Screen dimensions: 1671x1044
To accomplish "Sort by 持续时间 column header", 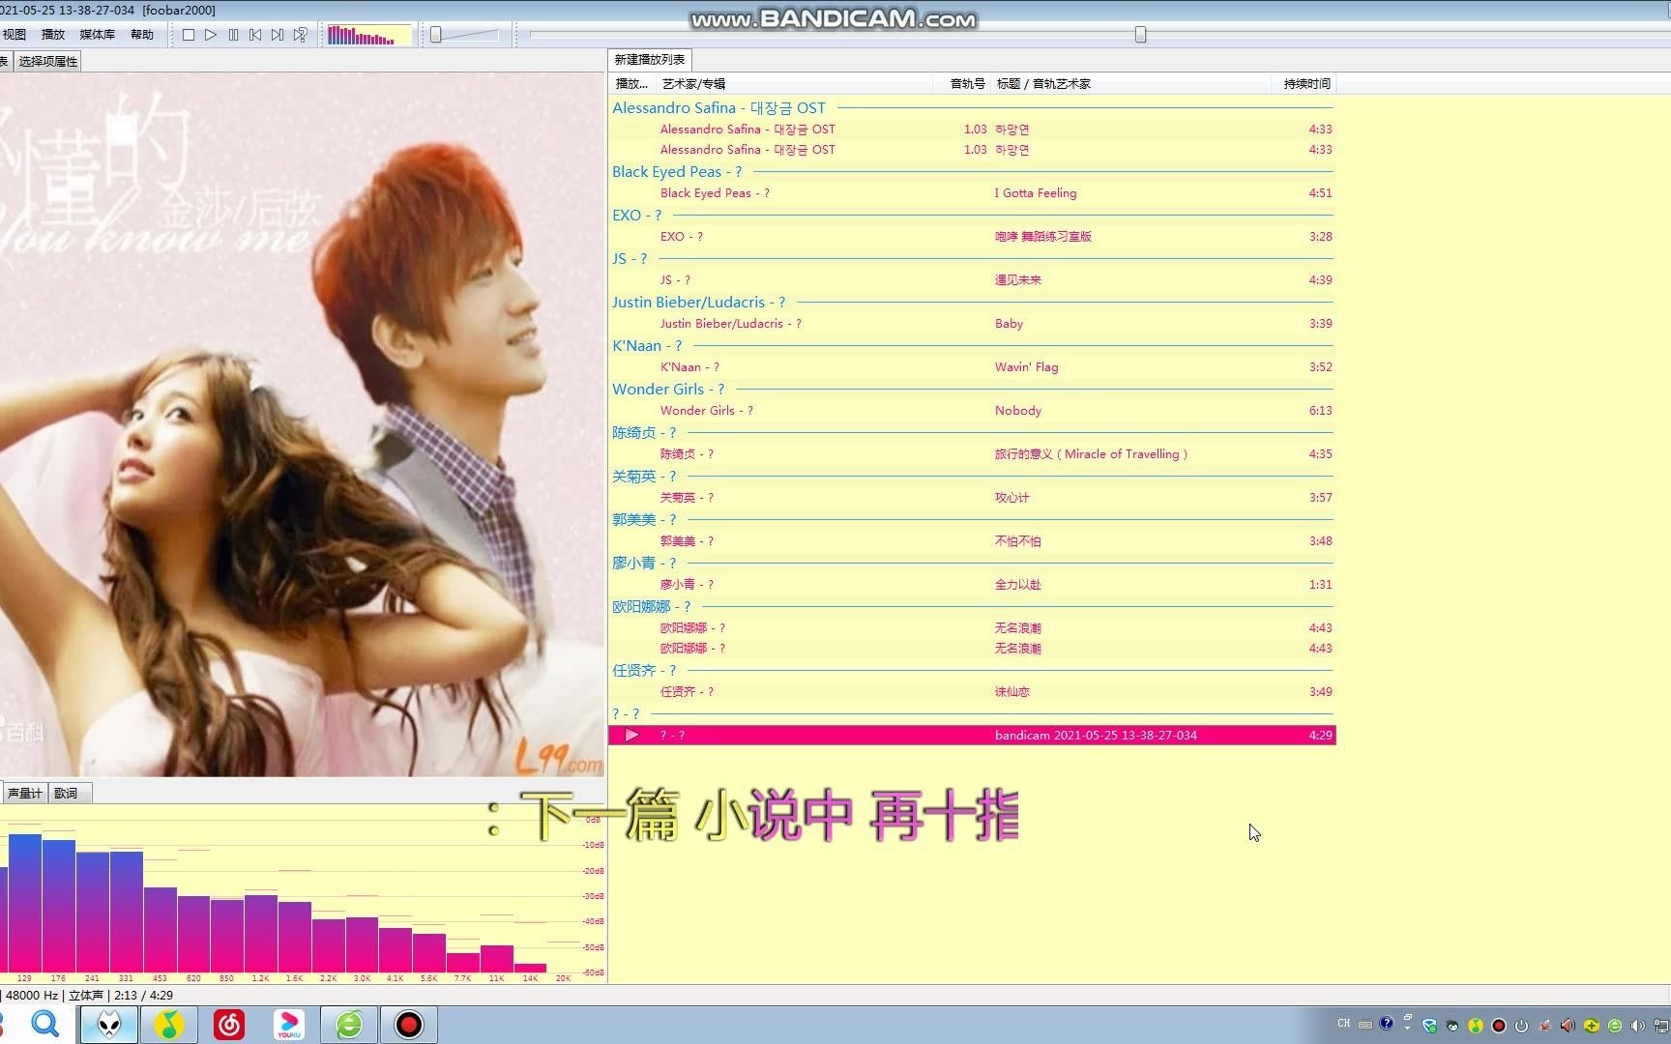I will point(1304,84).
